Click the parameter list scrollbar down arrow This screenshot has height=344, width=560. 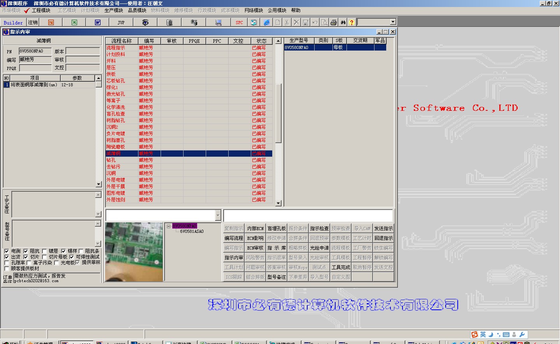coord(98,184)
